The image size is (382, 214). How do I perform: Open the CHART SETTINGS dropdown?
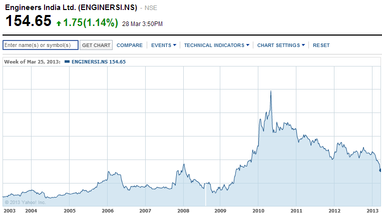(x=281, y=45)
